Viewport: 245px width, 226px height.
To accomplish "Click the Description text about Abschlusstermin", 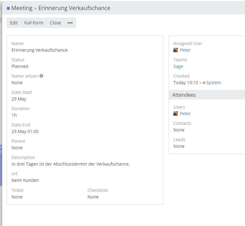I will pos(70,164).
